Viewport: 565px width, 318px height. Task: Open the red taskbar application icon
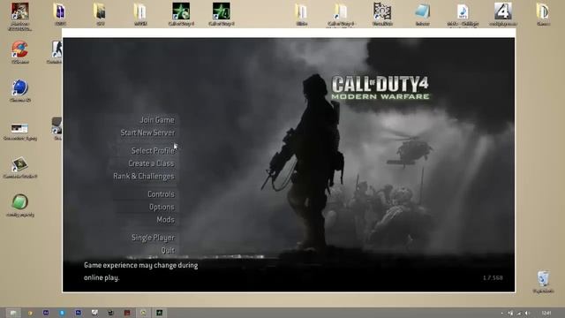(x=127, y=313)
